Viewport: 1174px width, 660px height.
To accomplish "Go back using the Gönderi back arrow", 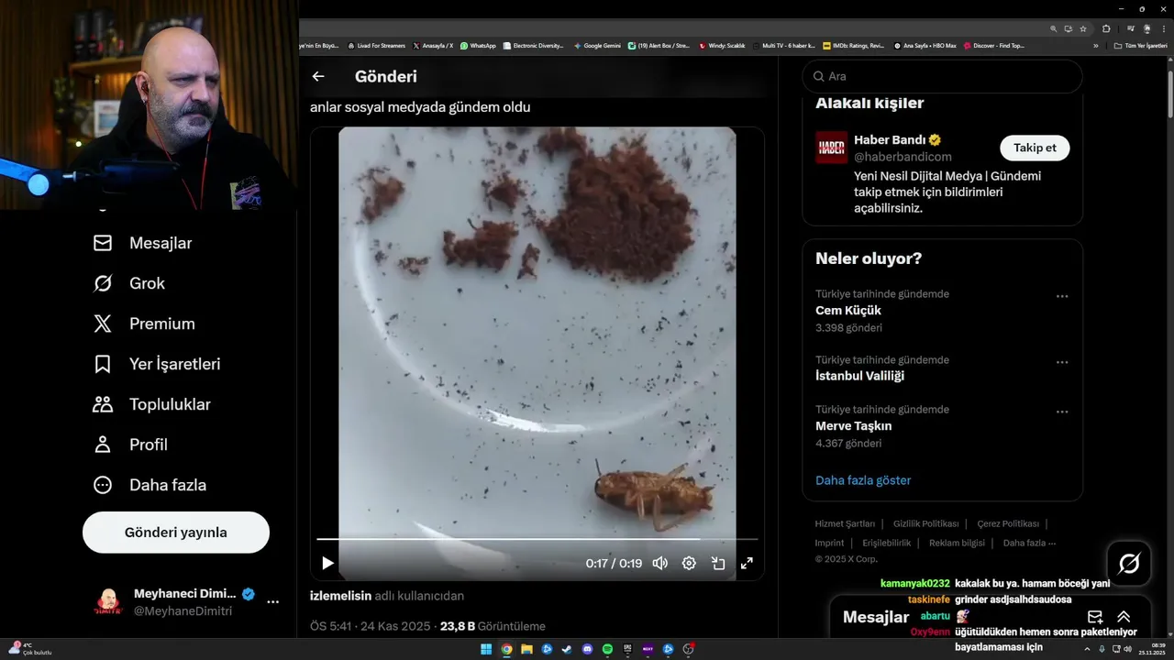I will 318,77.
